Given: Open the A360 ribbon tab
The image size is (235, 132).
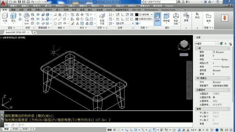Looking at the screenshot, I should coord(109,10).
